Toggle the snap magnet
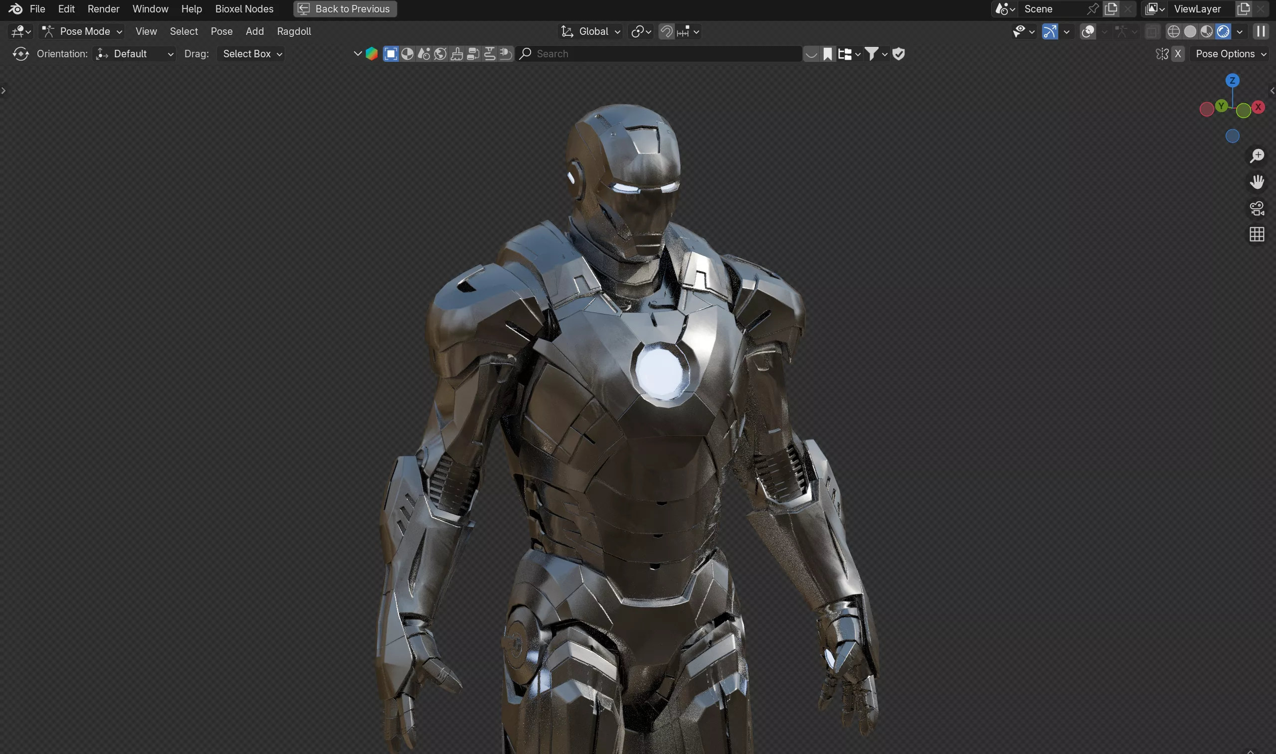 click(666, 31)
